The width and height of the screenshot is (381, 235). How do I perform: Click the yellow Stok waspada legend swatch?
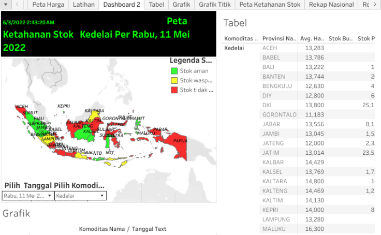coord(174,80)
